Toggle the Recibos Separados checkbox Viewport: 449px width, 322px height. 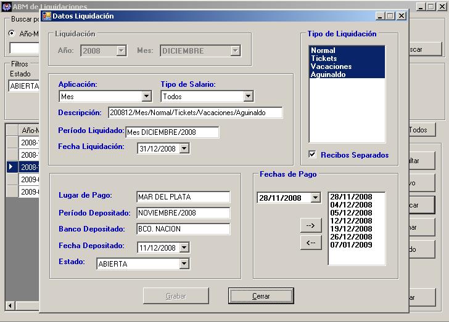[313, 155]
